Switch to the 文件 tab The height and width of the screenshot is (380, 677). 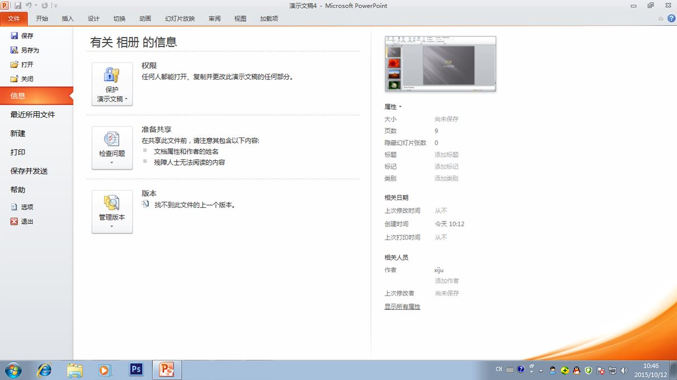click(x=14, y=18)
